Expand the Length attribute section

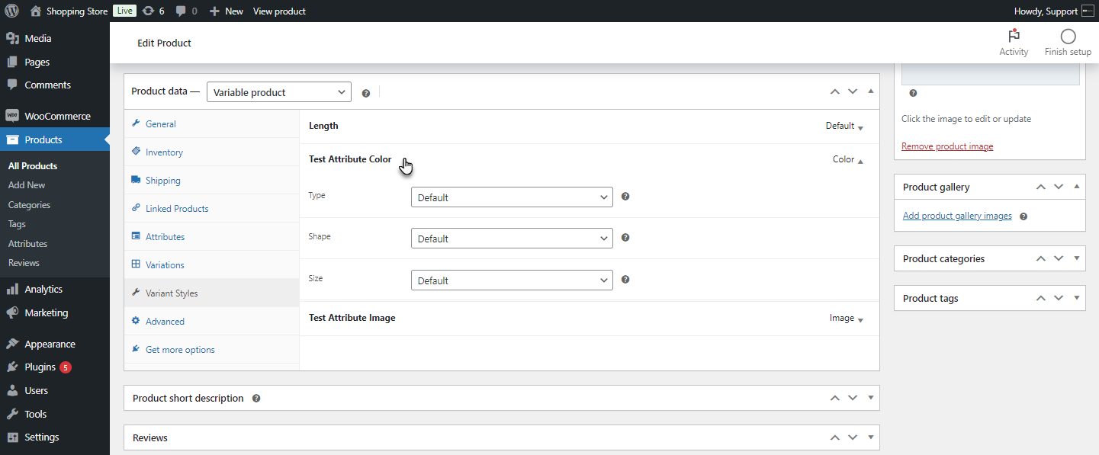tap(860, 127)
